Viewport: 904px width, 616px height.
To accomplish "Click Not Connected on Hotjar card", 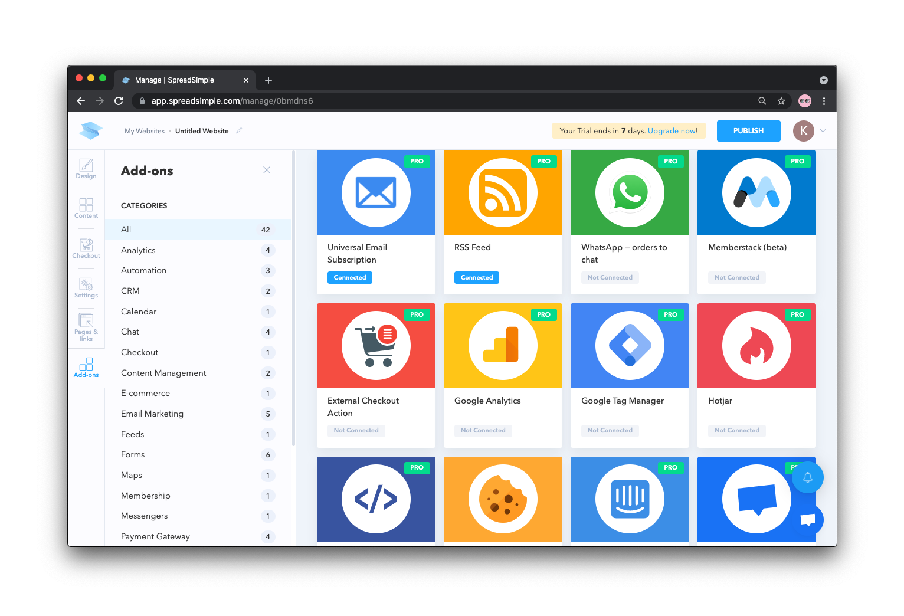I will point(736,431).
